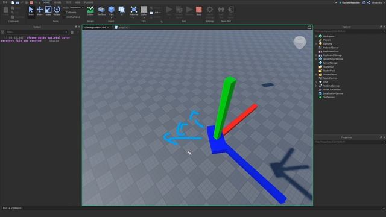Open the File menu

coord(5,2)
